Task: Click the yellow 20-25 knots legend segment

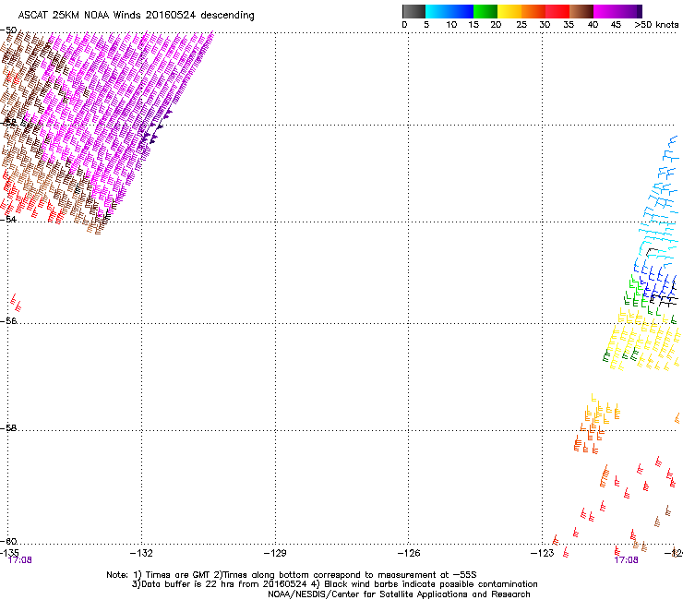Action: tap(509, 11)
